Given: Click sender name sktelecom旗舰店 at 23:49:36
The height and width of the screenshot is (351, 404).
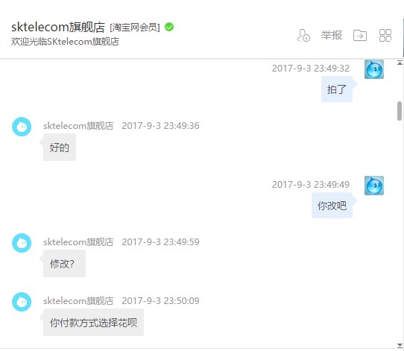Looking at the screenshot, I should 78,126.
